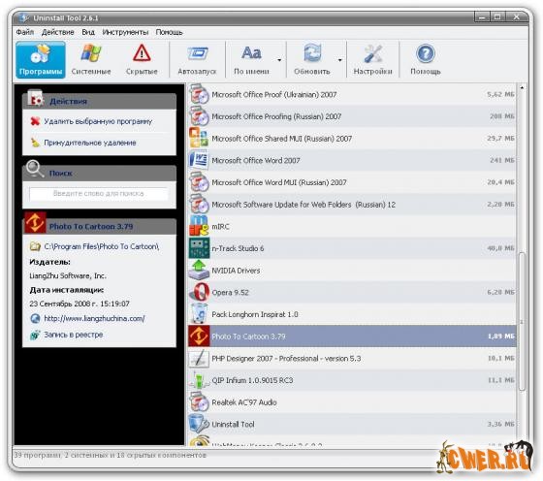Select the Opera 9.52 row text

231,292
